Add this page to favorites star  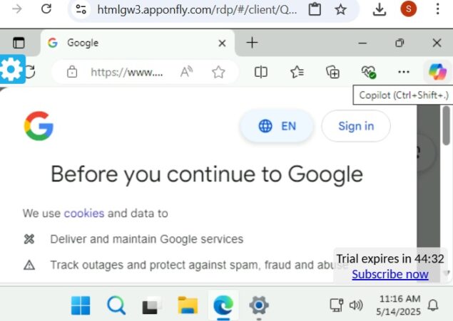click(218, 72)
